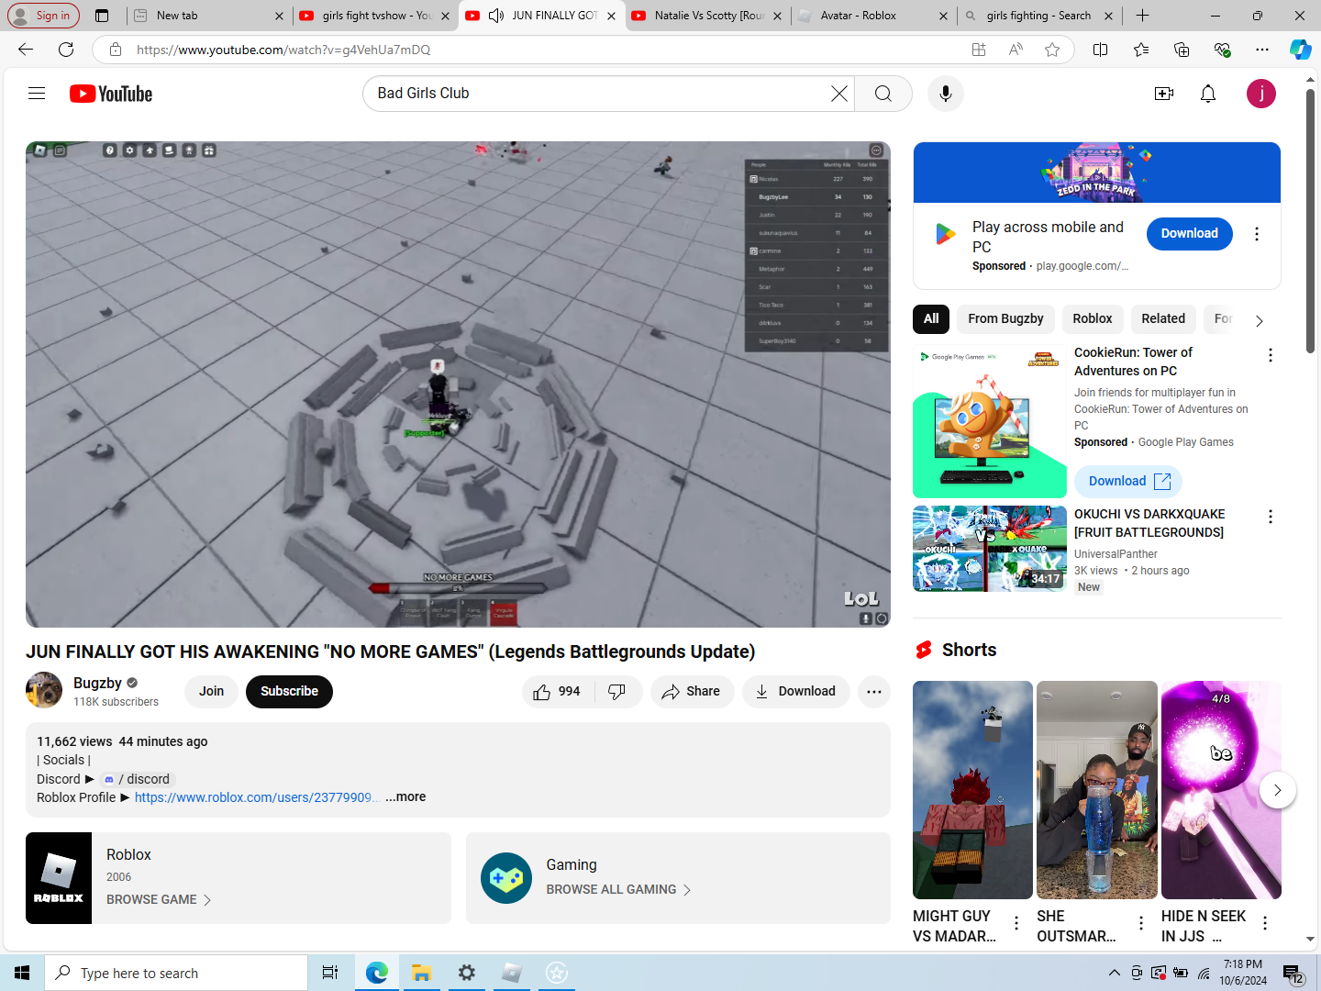Image resolution: width=1321 pixels, height=991 pixels.
Task: Select the All filter chip
Action: 931,318
